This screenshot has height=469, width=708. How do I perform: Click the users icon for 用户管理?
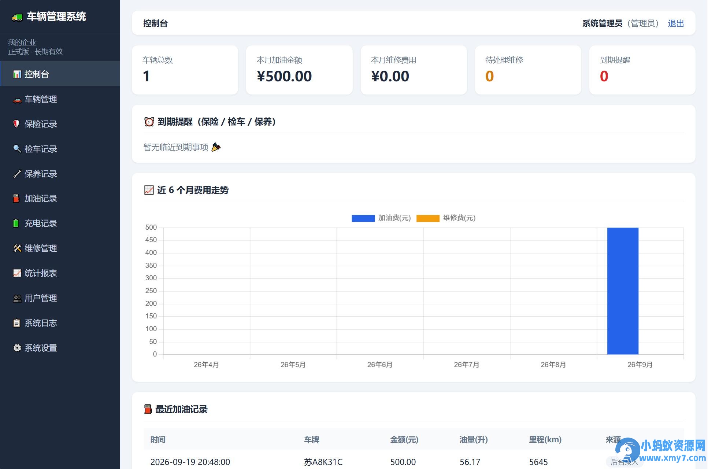17,298
